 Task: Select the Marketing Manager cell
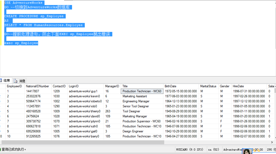click(x=142, y=116)
